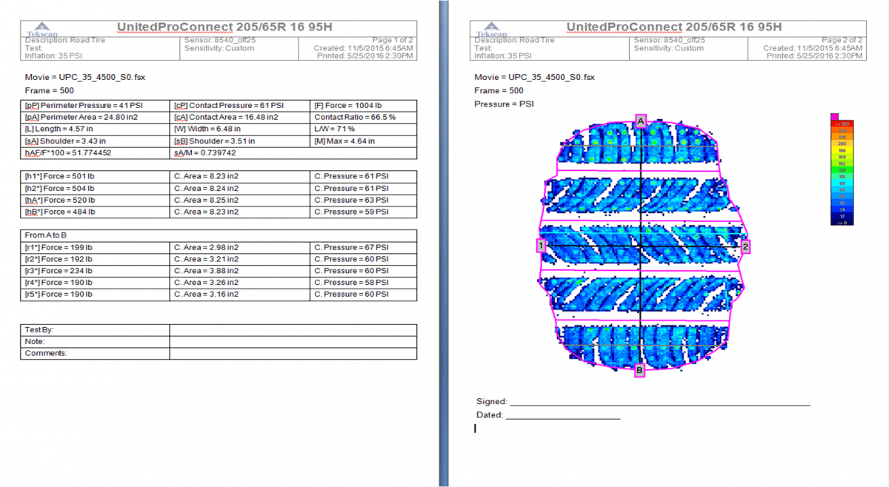
Task: Click 'C. Pressure = 63 PSI' cell
Action: pos(364,200)
